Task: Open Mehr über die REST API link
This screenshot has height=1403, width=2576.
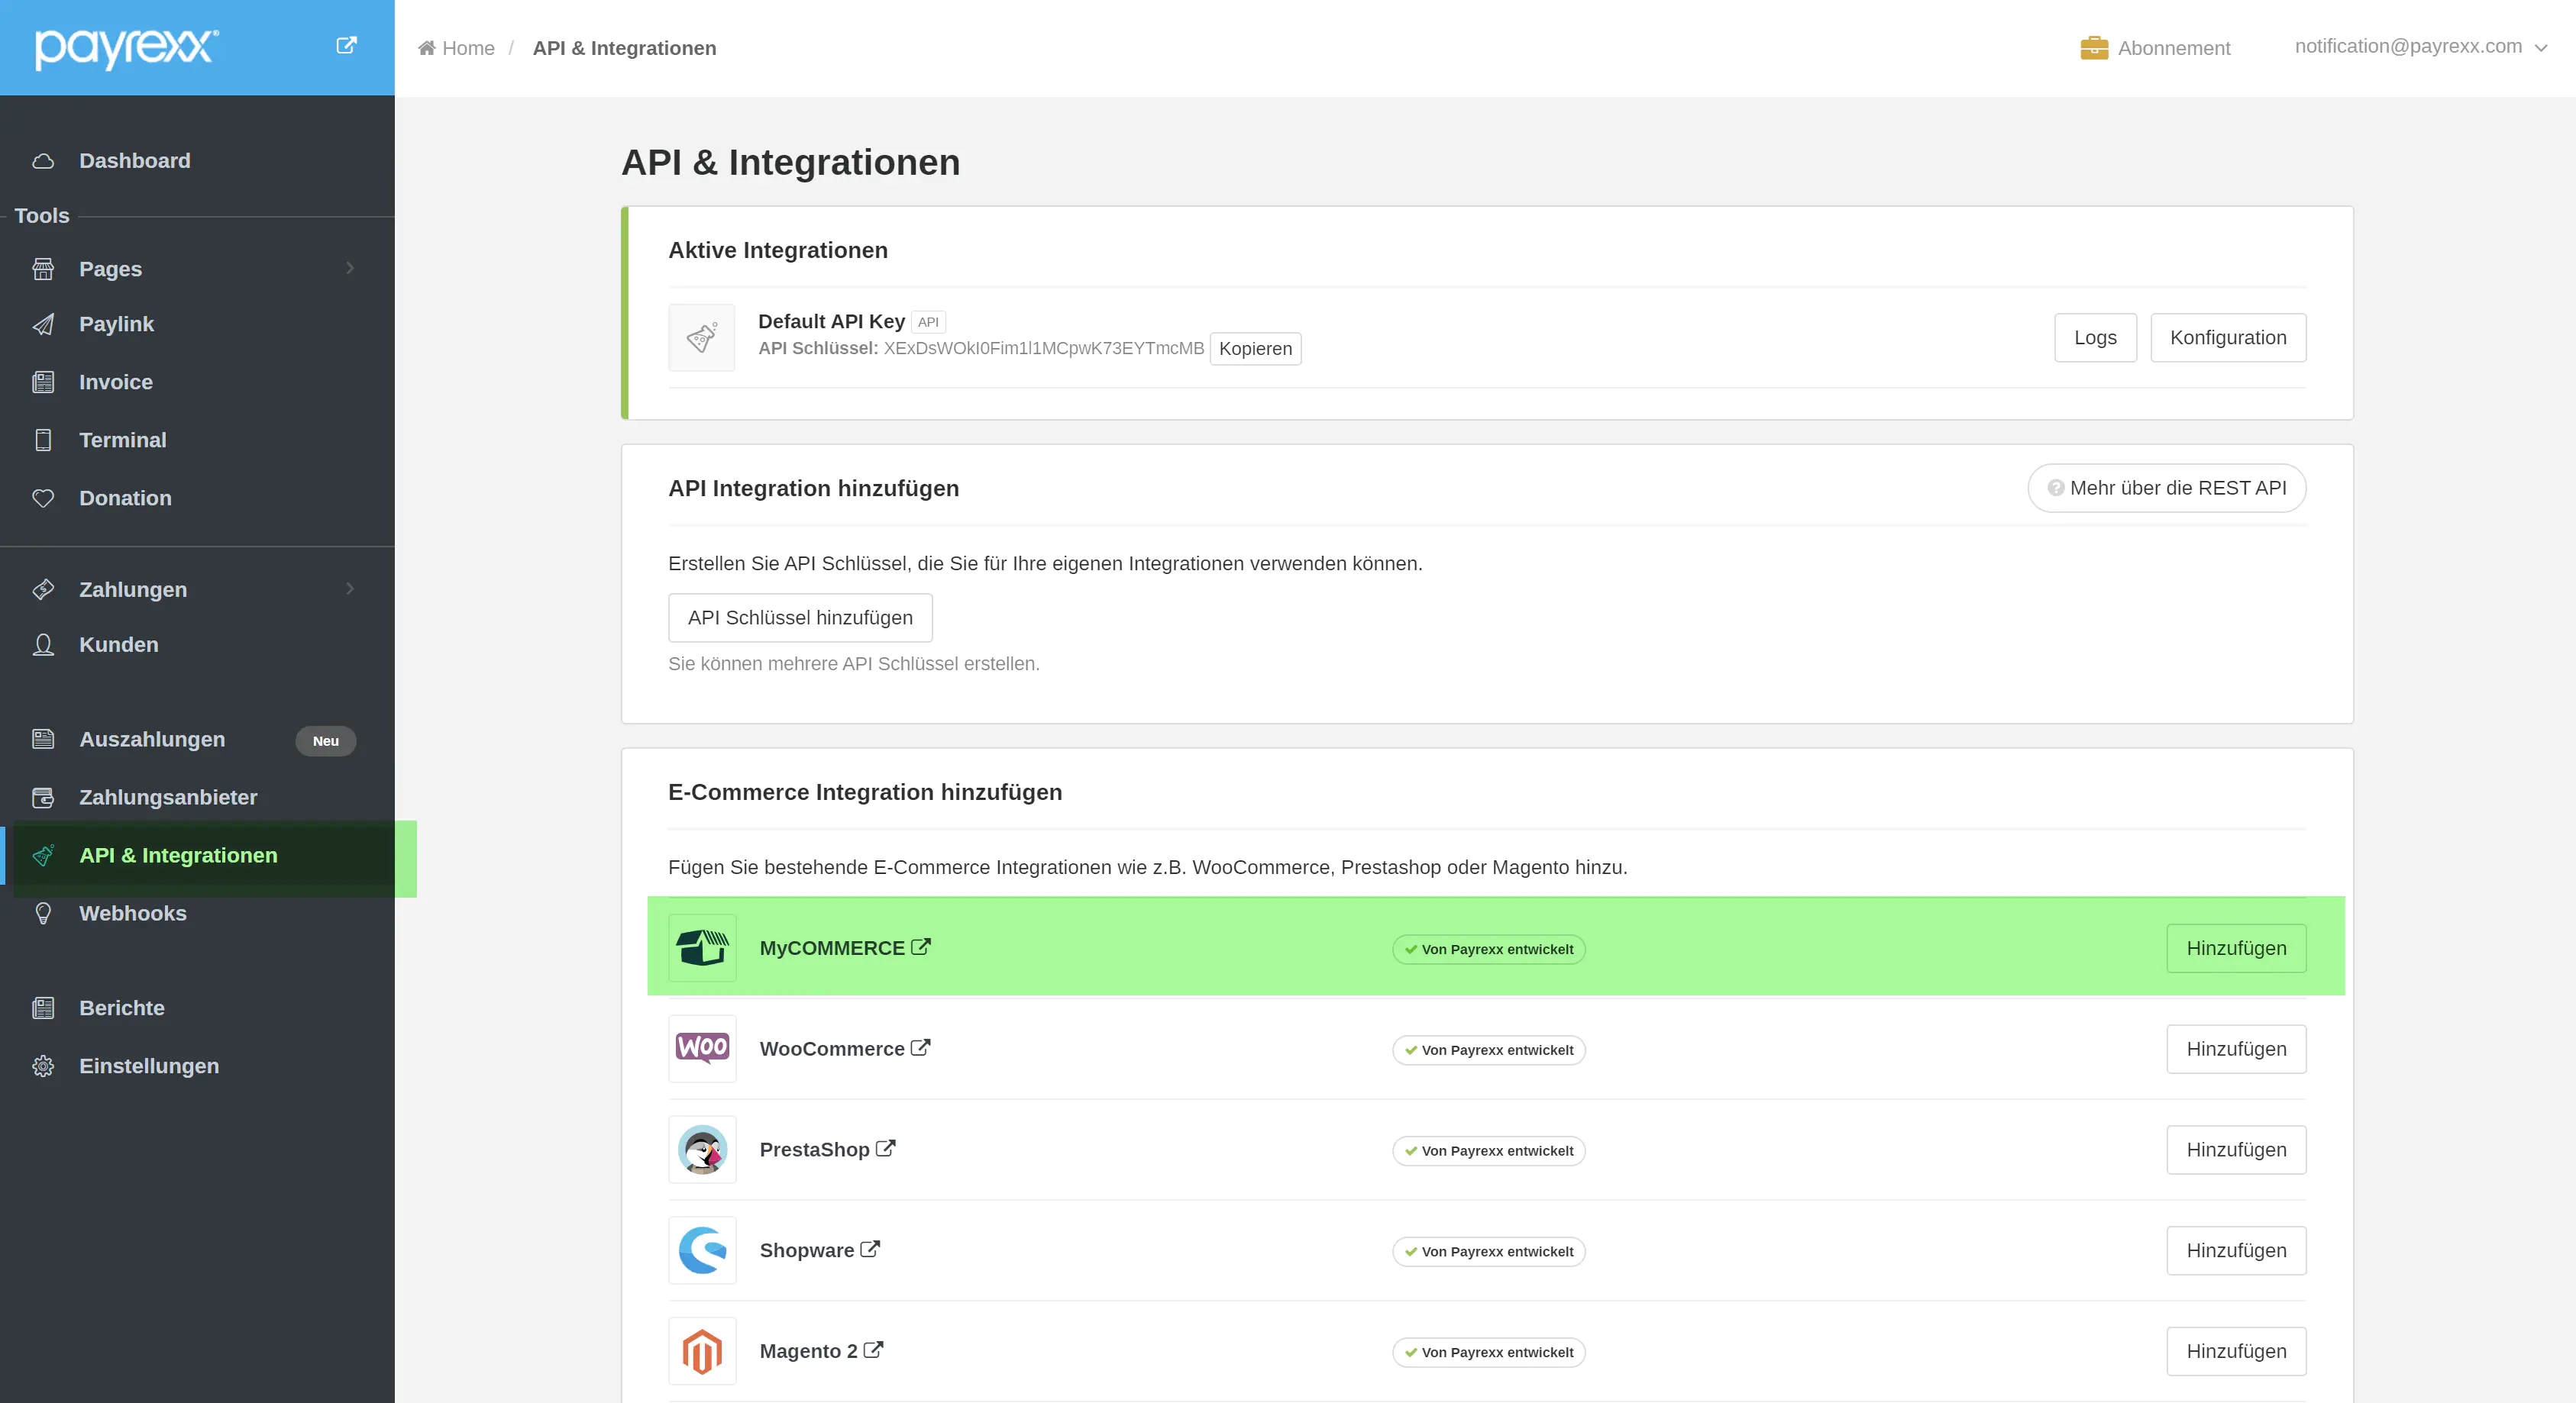Action: [x=2166, y=488]
